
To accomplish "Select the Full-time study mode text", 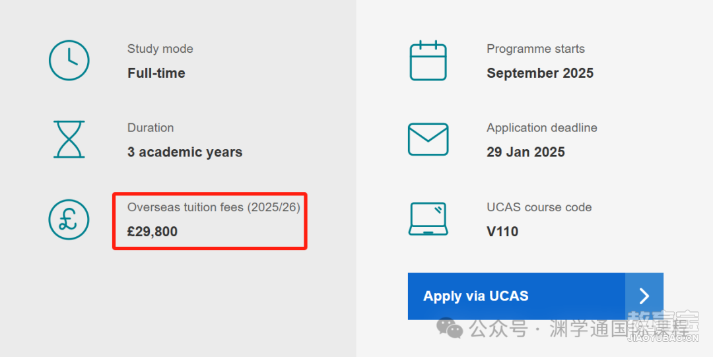I will tap(156, 73).
